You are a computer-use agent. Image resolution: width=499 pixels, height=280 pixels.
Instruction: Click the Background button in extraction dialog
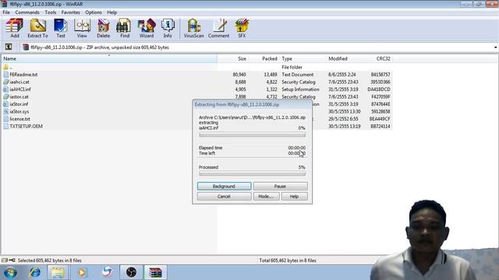(224, 186)
